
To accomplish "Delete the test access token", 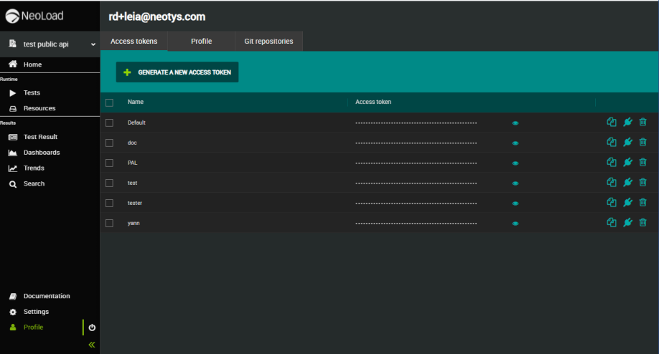I will [642, 183].
